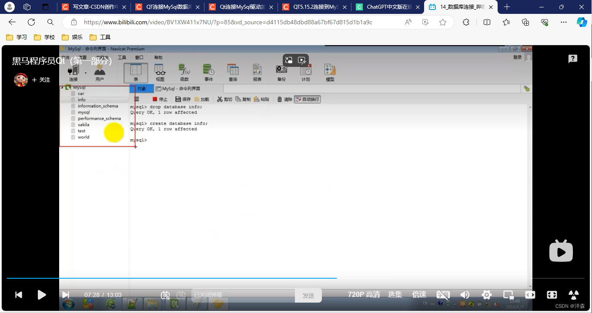Click the play-clip overlay icon atop the video
Image resolution: width=592 pixels, height=313 pixels.
302,60
